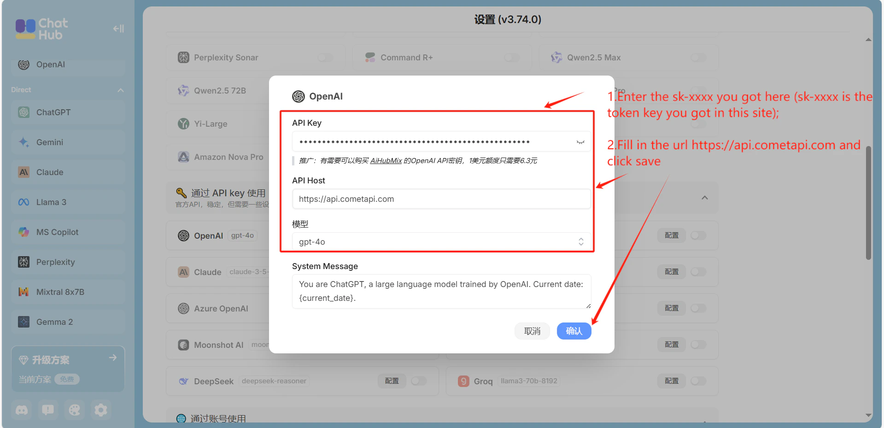
Task: Collapse the ChatHub sidebar
Action: 118,29
